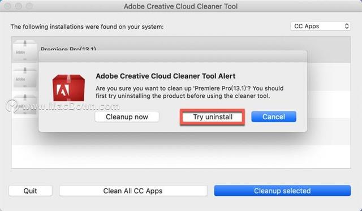Close the Cleaner Tool window
The image size is (362, 211).
click(x=7, y=6)
